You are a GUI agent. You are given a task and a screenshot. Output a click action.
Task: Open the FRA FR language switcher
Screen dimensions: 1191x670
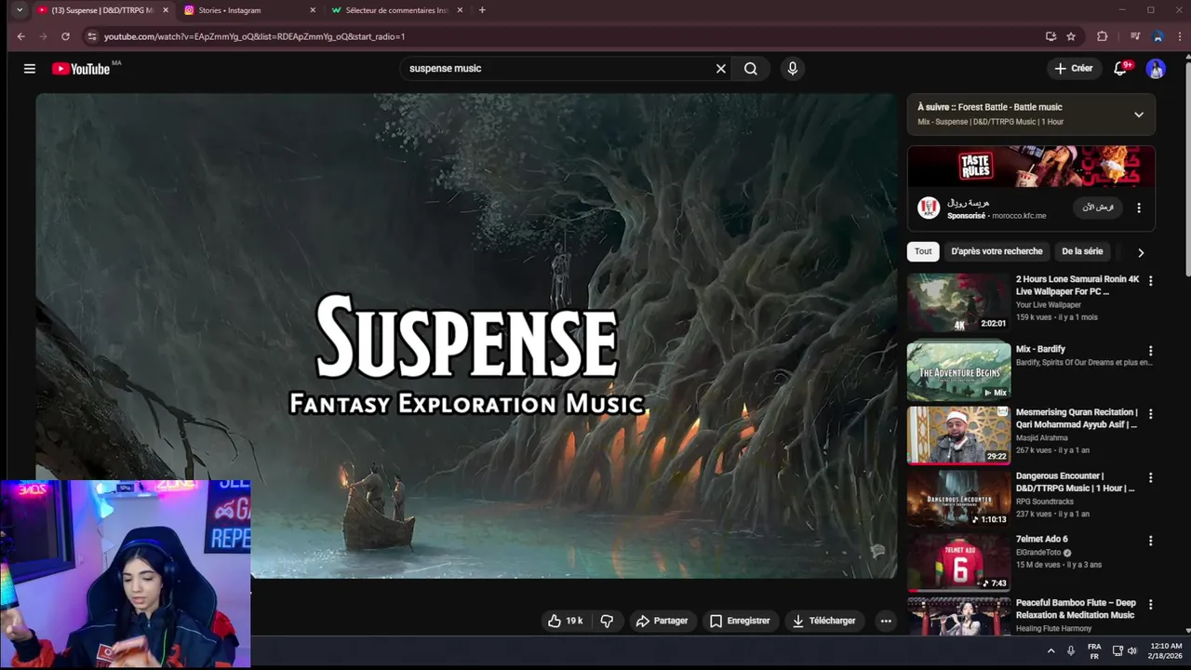point(1094,650)
